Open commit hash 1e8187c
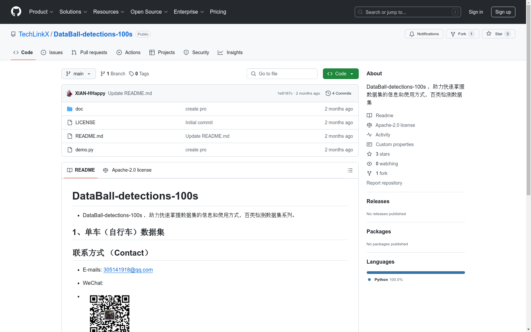This screenshot has width=531, height=332. coord(285,93)
